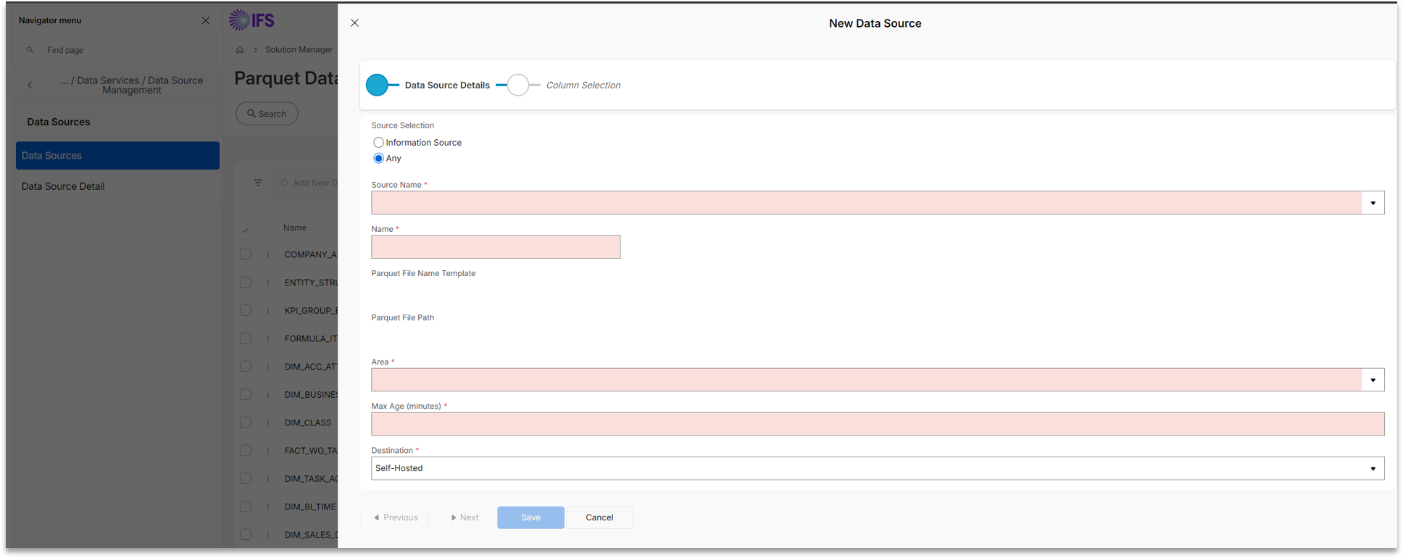Viewport: 1403px width, 558px height.
Task: Click the Find page search magnifier icon
Action: pos(30,50)
